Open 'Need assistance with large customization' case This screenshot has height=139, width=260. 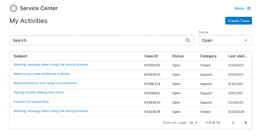[x=45, y=83]
